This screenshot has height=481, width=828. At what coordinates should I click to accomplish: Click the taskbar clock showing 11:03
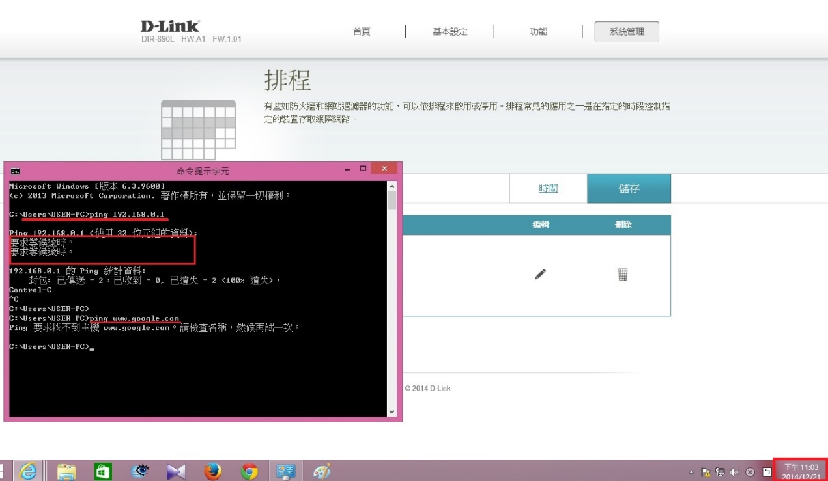[801, 471]
